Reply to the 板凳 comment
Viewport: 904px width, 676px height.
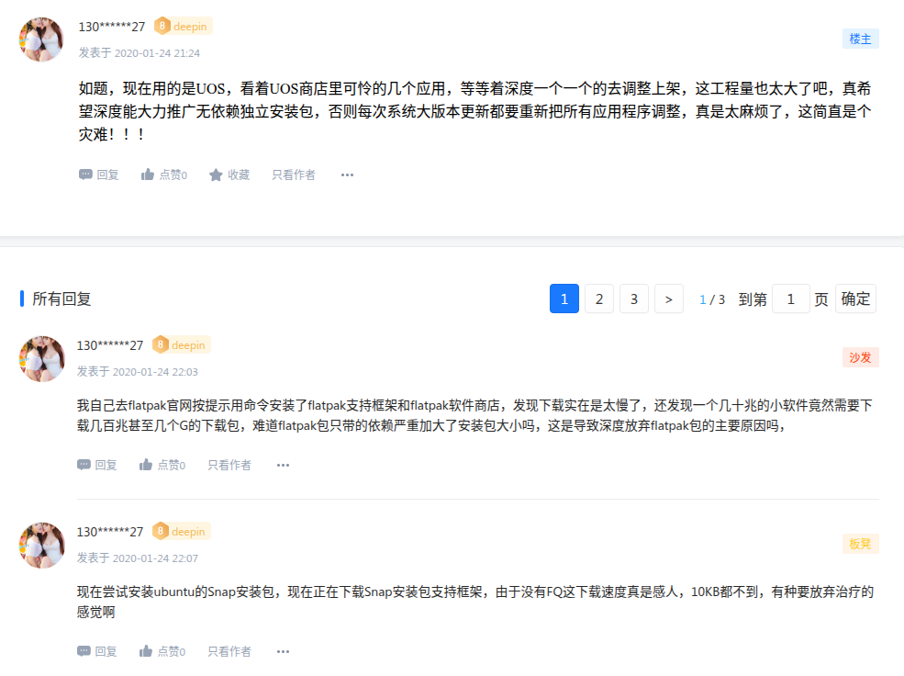pos(97,651)
